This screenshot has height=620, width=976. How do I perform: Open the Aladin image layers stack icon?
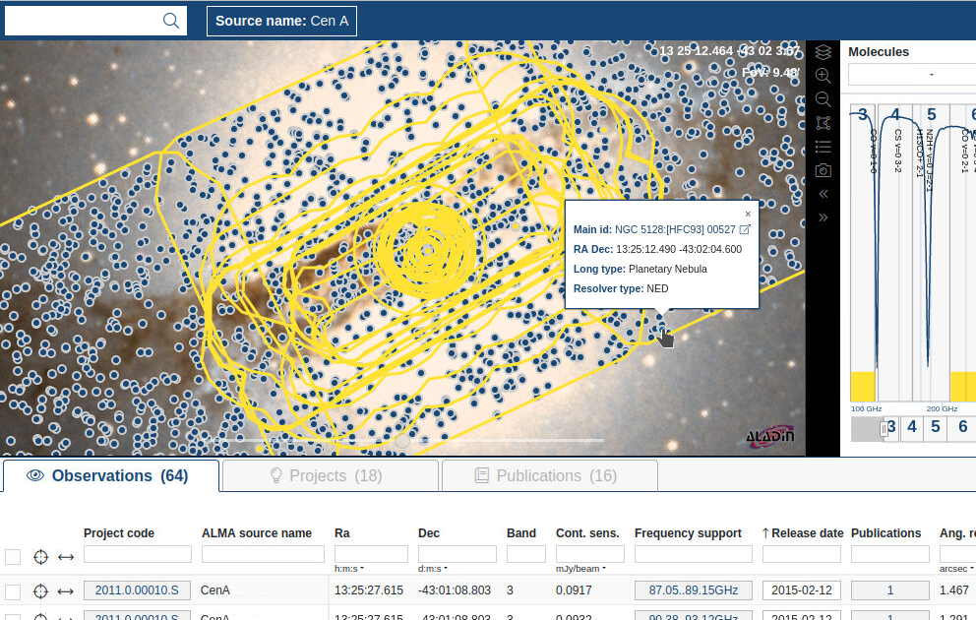click(823, 51)
